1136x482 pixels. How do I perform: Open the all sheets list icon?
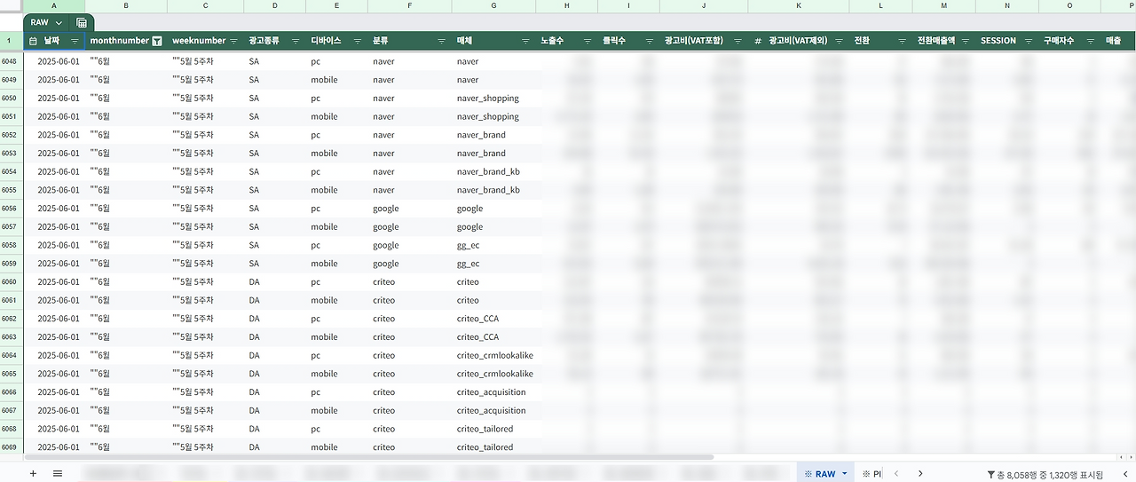pyautogui.click(x=58, y=473)
